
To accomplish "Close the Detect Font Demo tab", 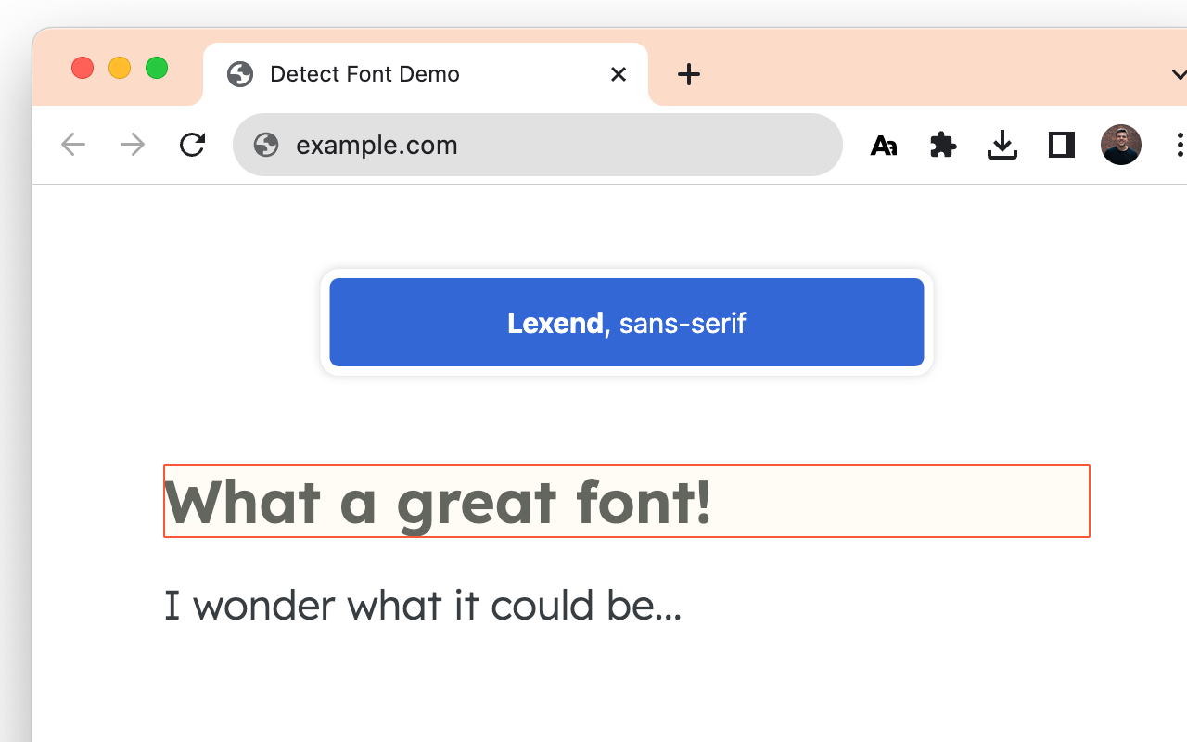I will coord(618,74).
